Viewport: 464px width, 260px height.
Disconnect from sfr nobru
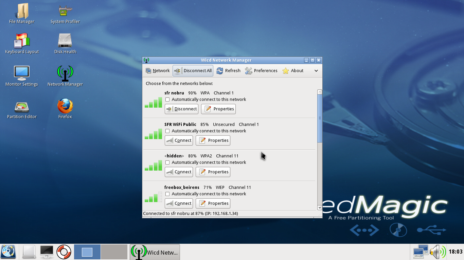[x=181, y=109]
